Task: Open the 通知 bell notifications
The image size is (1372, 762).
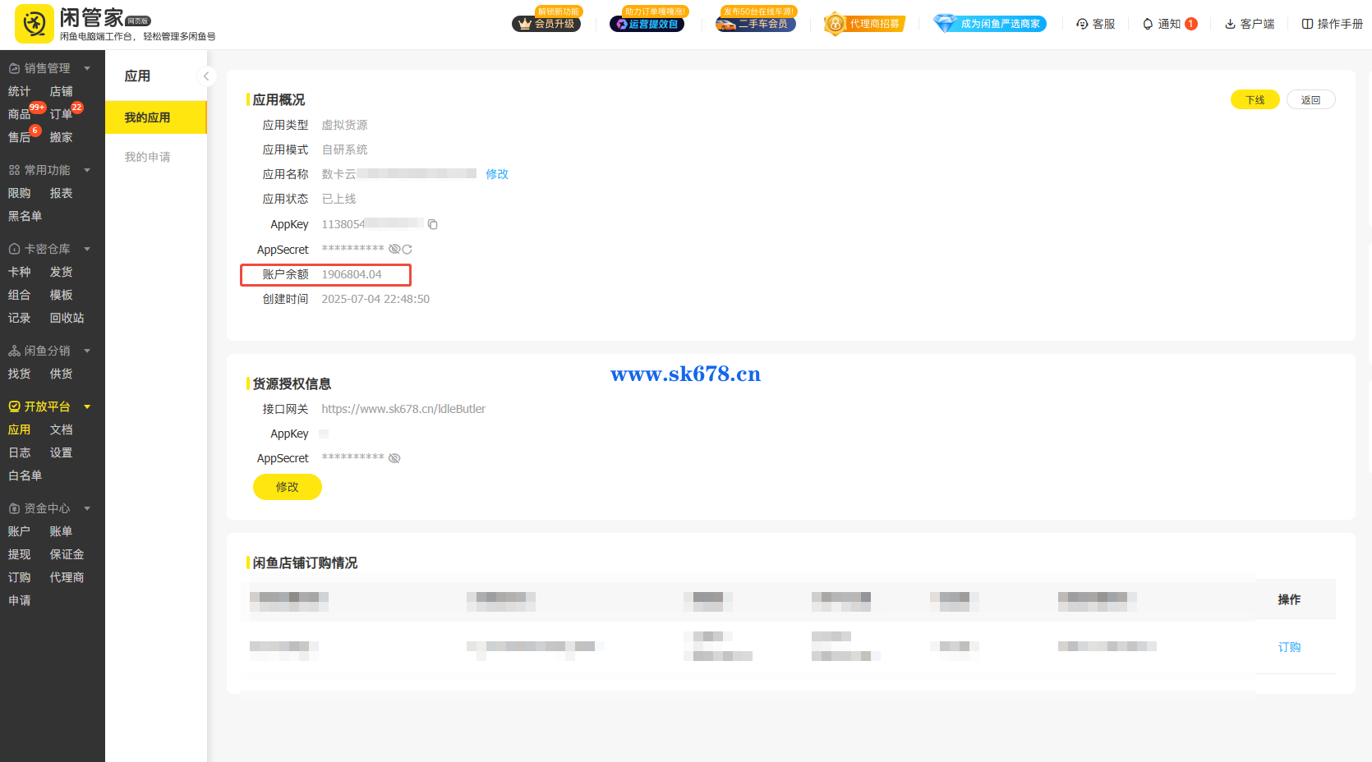Action: [1168, 24]
